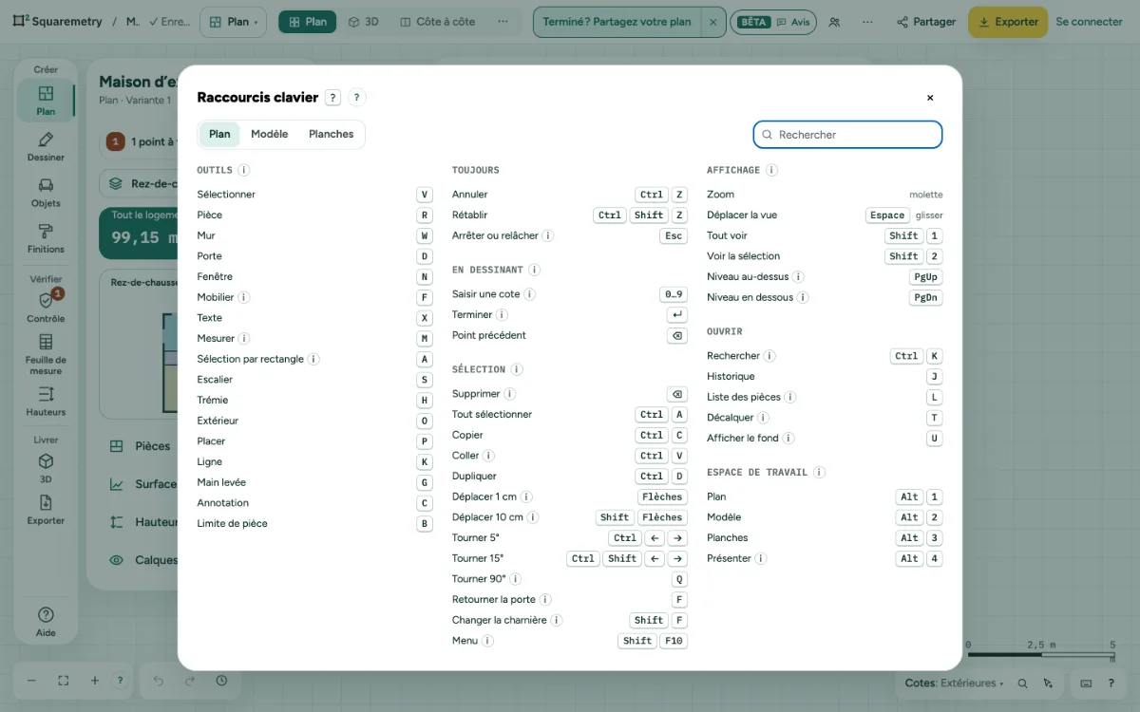Viewport: 1140px width, 712px height.
Task: Click the minus zoom-out icon in bottom toolbar
Action: point(31,681)
